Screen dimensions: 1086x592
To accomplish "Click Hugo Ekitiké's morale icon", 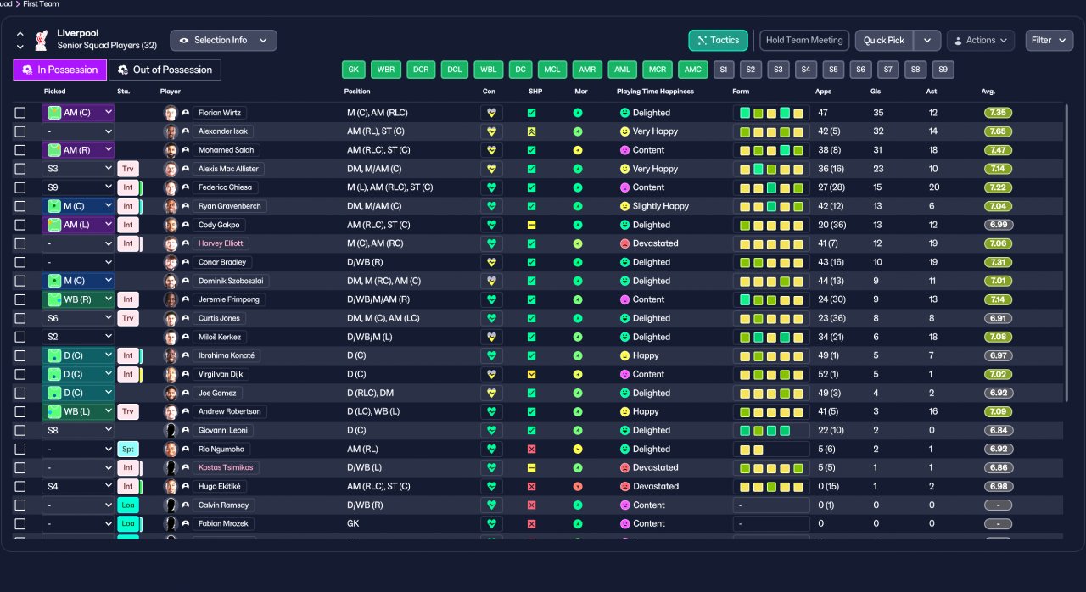I will 578,486.
